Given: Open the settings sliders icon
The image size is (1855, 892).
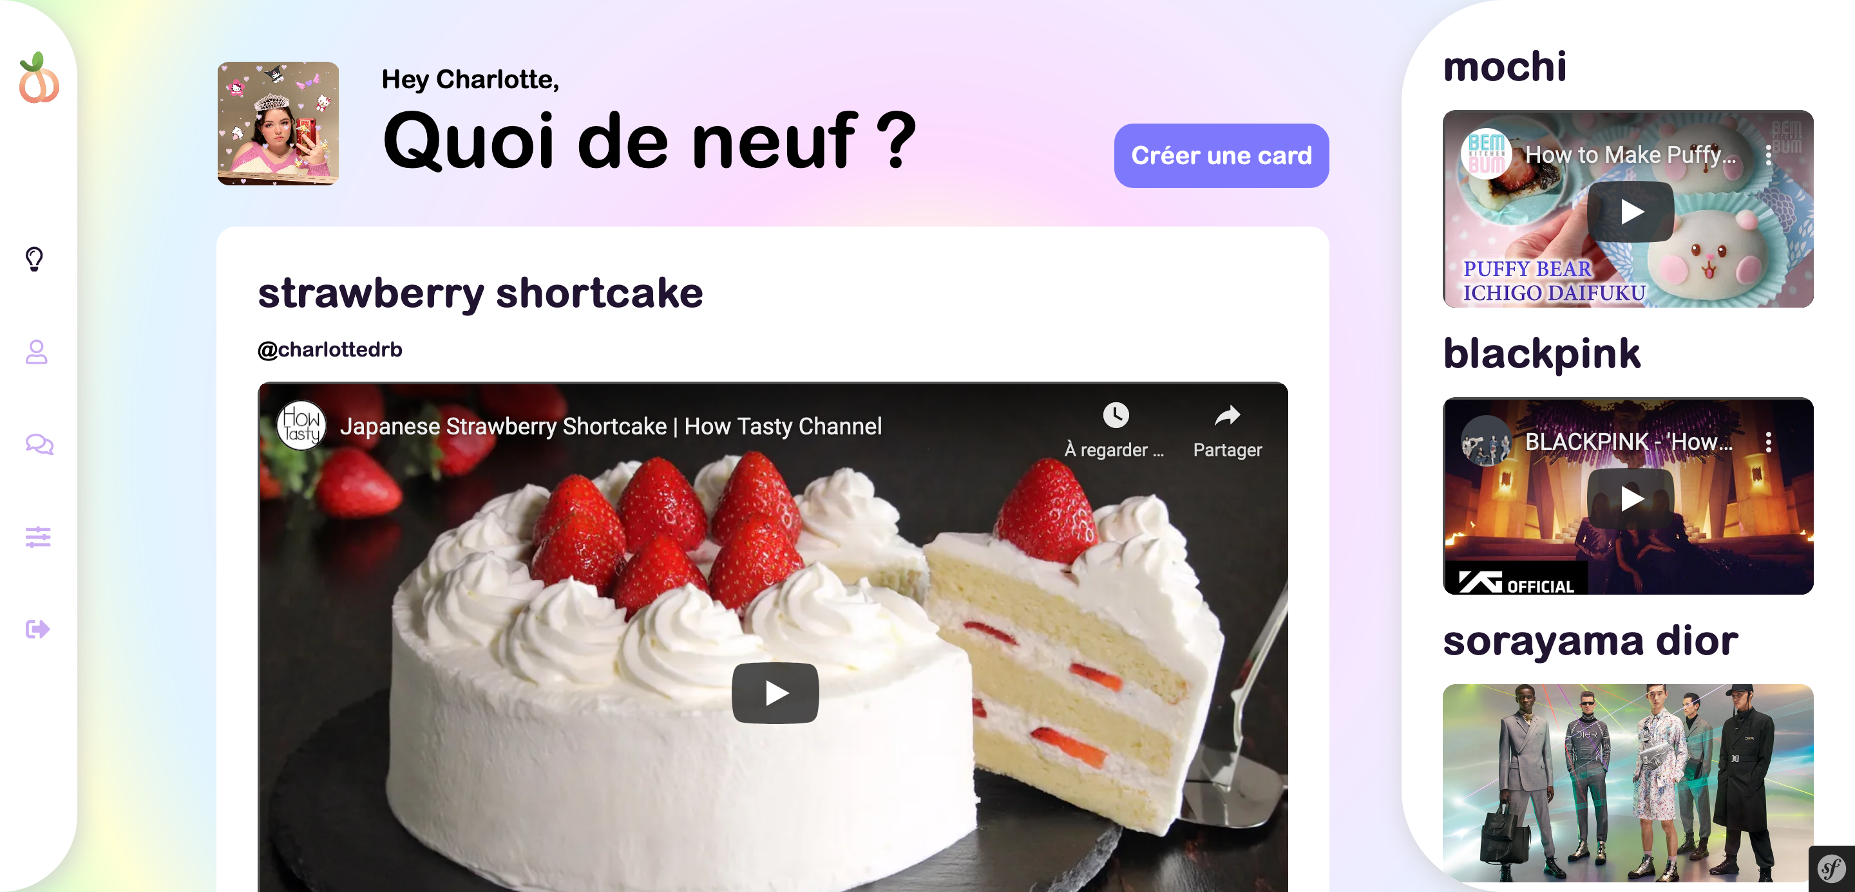Looking at the screenshot, I should click(x=38, y=537).
